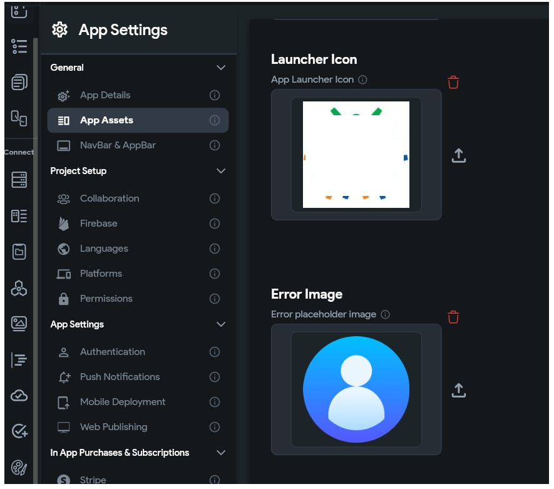The width and height of the screenshot is (554, 489).
Task: Open the Data Types icon in left rail
Action: pyautogui.click(x=19, y=216)
